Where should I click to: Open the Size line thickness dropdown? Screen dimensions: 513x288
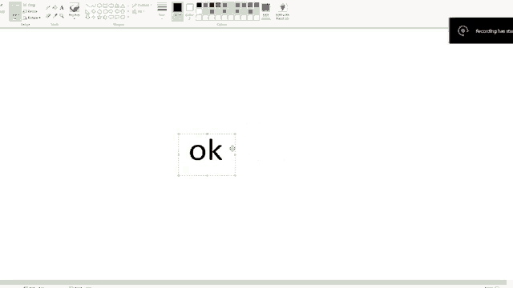click(x=162, y=10)
